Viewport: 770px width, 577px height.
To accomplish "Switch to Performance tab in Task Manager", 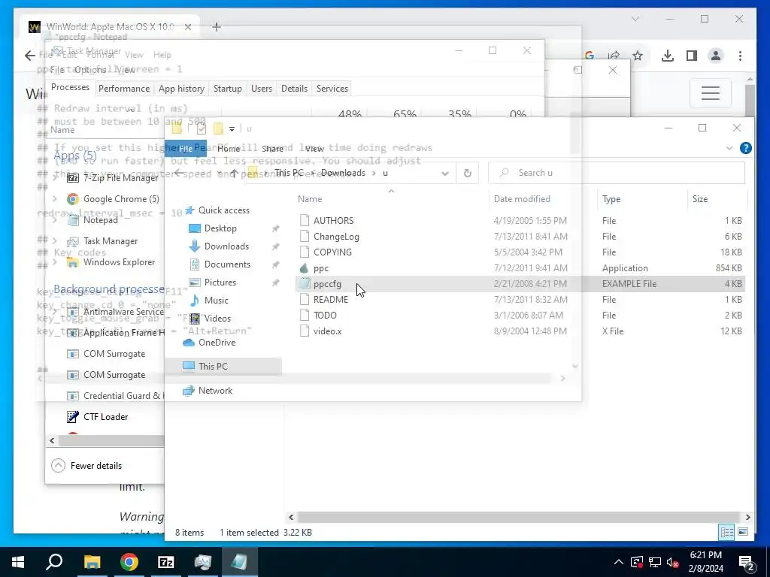I will (x=124, y=89).
